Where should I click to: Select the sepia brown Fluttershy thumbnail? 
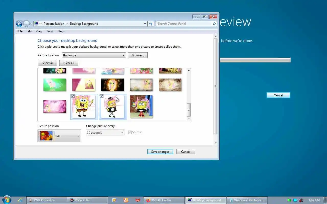[170, 85]
